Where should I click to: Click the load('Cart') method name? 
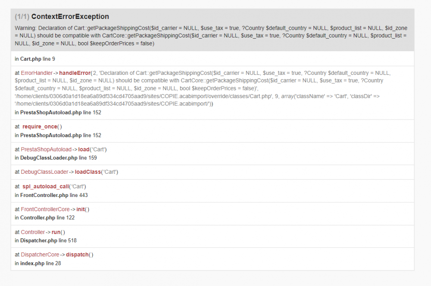(84, 149)
